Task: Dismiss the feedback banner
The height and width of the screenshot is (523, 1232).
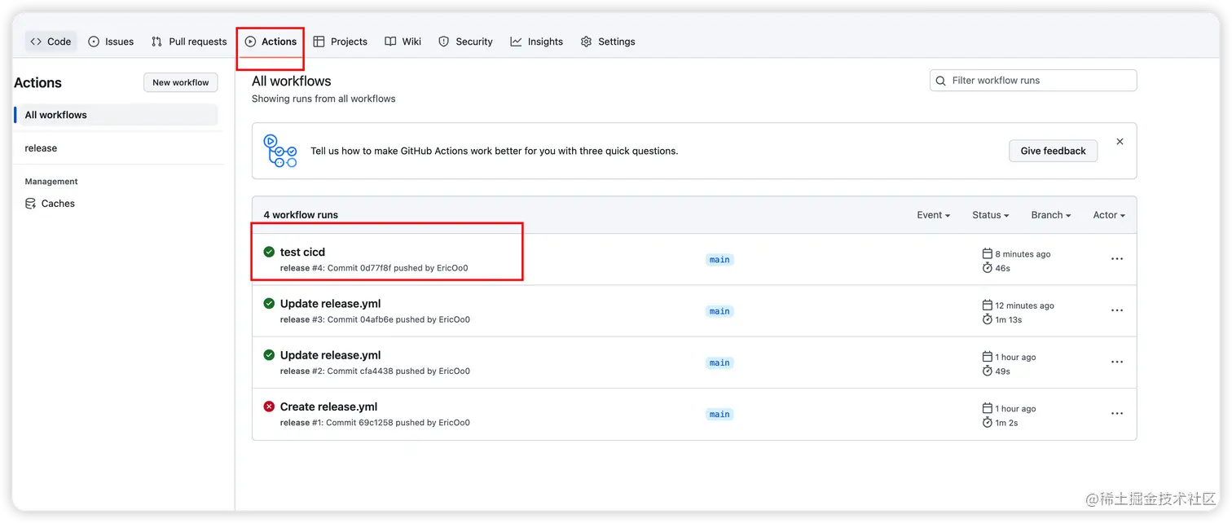Action: tap(1120, 142)
